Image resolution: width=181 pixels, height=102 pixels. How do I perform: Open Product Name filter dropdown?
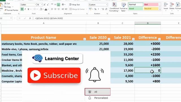(x=85, y=39)
